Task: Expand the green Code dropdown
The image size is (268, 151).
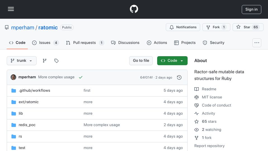Action: (x=172, y=61)
